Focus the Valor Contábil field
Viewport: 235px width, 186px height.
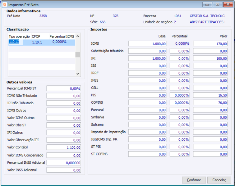coord(64,147)
